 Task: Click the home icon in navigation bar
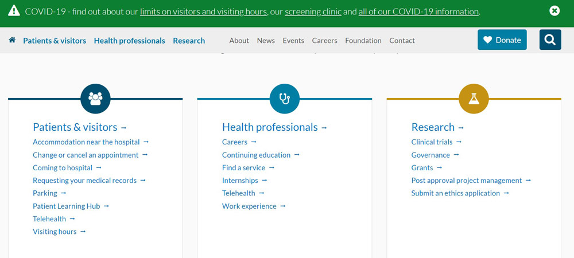click(x=12, y=40)
